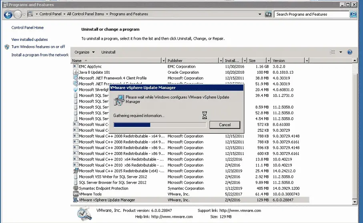Click the change view icon

click(x=333, y=52)
